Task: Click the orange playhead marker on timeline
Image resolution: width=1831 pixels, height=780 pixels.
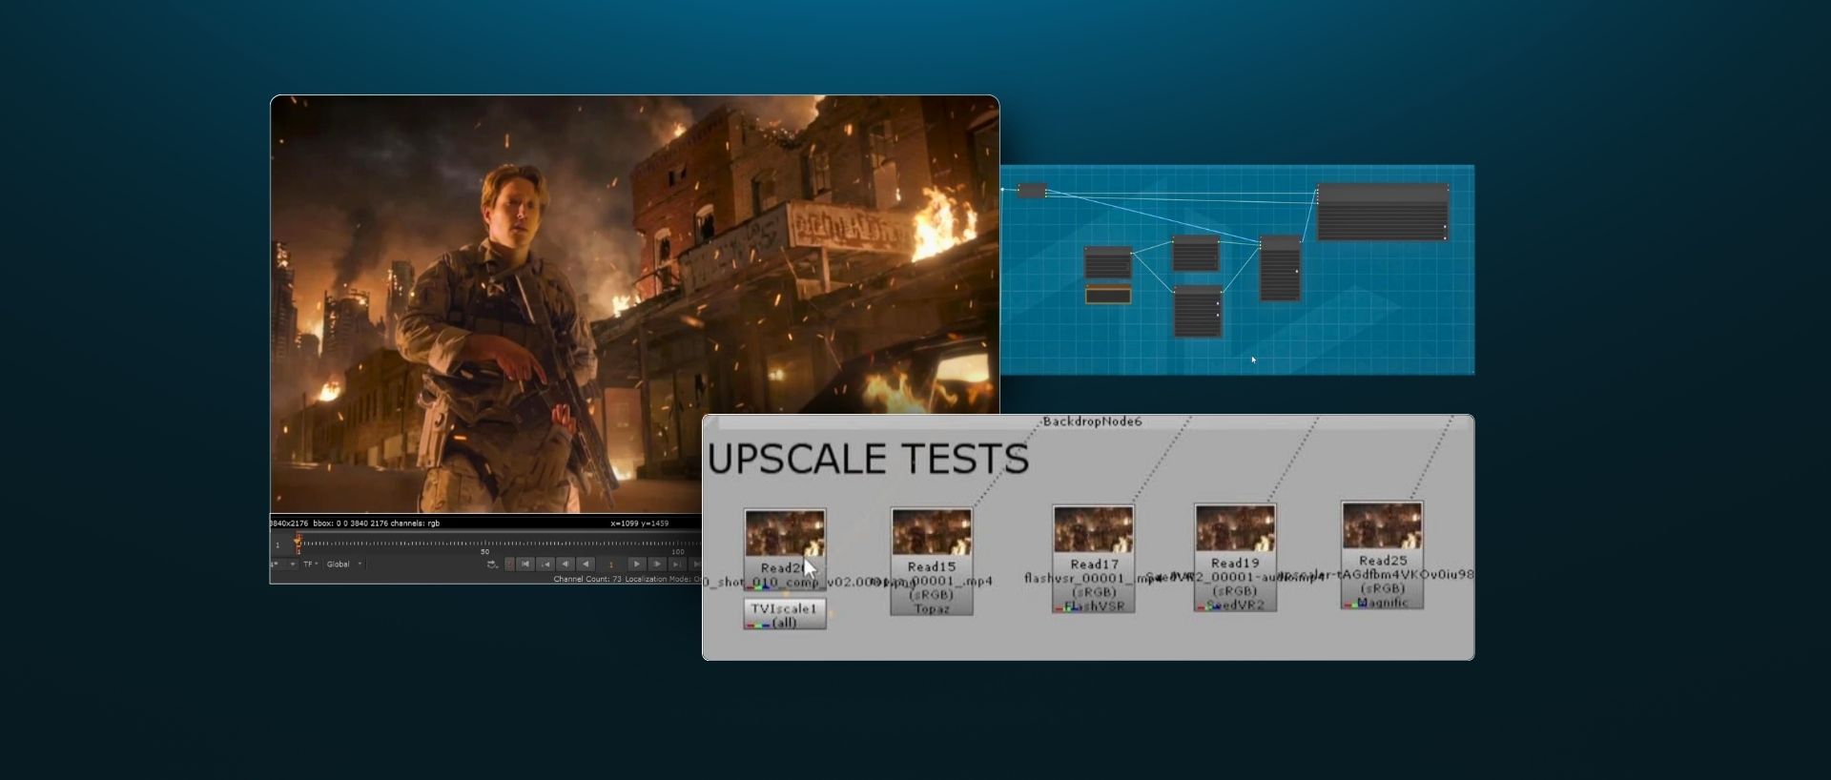Action: [x=298, y=544]
